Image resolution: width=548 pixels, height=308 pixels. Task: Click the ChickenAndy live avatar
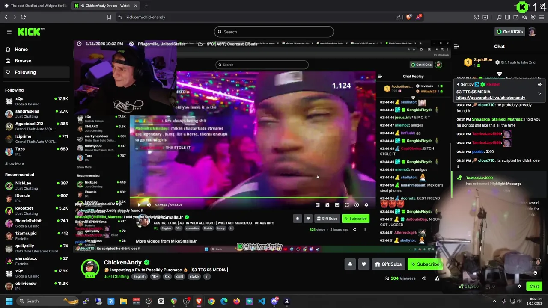90,268
